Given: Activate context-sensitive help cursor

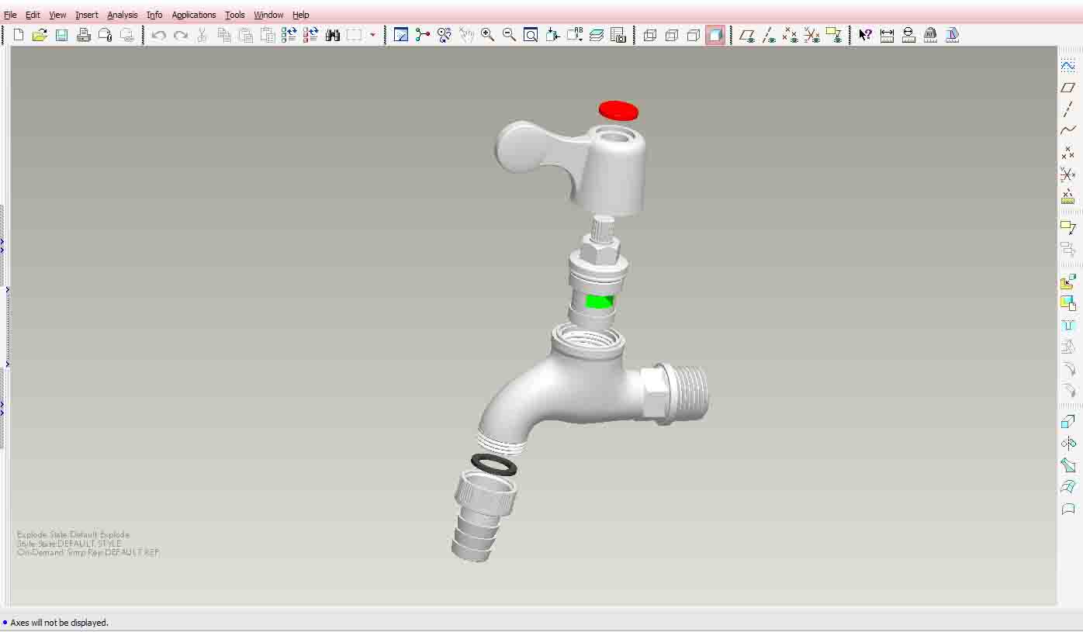Looking at the screenshot, I should pos(865,35).
